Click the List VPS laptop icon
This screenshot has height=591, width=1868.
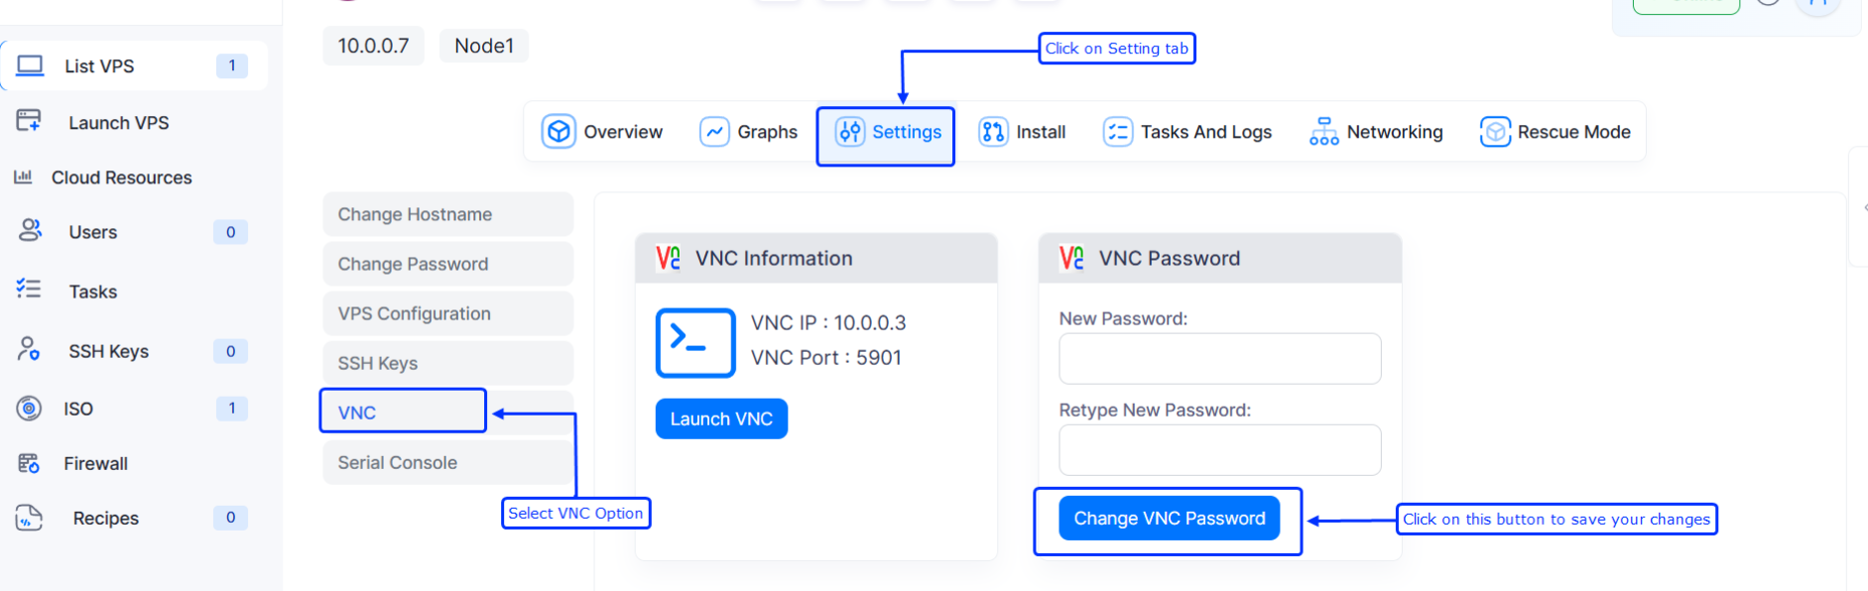(31, 65)
